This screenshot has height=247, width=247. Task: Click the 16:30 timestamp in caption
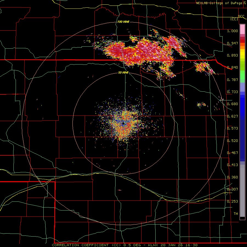tap(192, 245)
